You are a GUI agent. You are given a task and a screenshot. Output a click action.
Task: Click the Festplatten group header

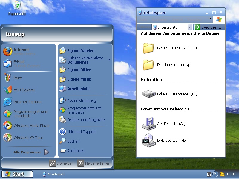coord(151,80)
